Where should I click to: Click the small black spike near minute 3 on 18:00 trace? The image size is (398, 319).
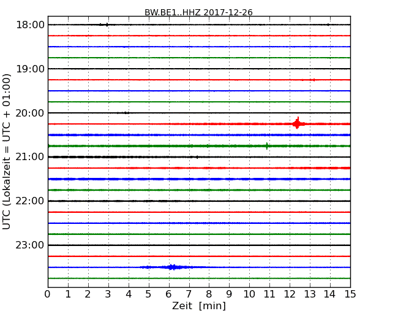click(x=107, y=25)
